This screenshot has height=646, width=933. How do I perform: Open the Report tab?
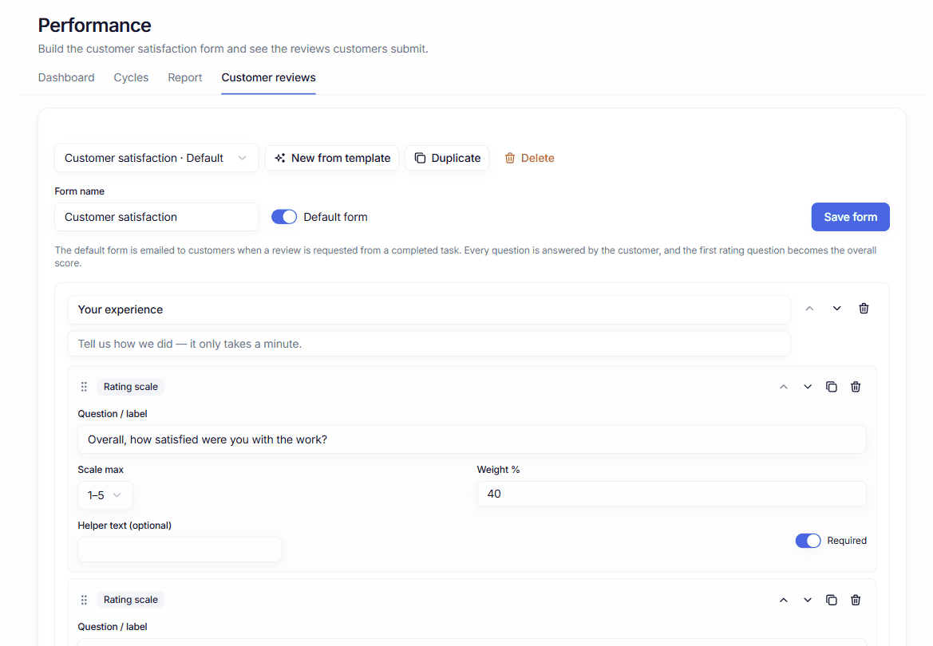(x=184, y=77)
